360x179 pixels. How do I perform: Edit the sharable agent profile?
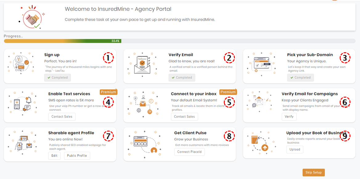point(55,156)
